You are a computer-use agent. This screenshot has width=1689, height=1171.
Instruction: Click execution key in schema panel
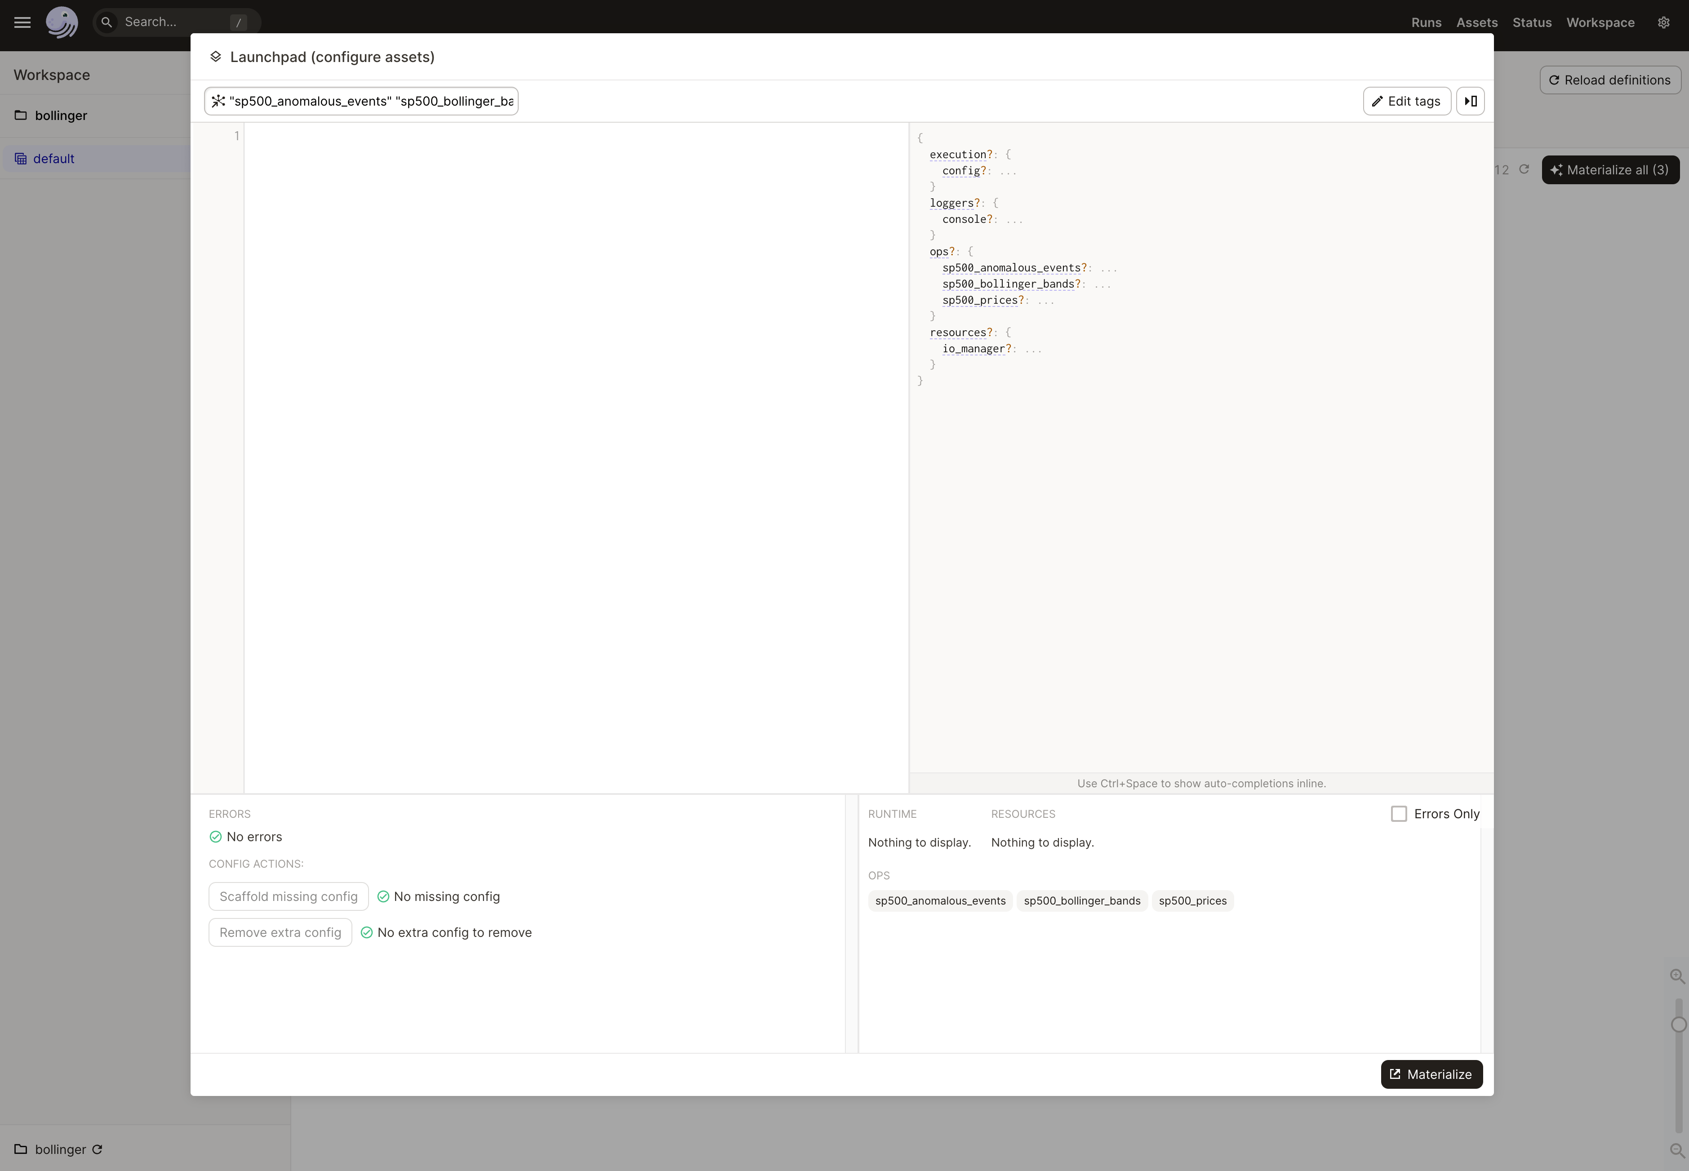957,154
